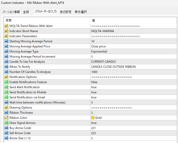Viewport: 178px width, 143px height.
Task: Switch to the 色の設定 tab
Action: (66, 12)
